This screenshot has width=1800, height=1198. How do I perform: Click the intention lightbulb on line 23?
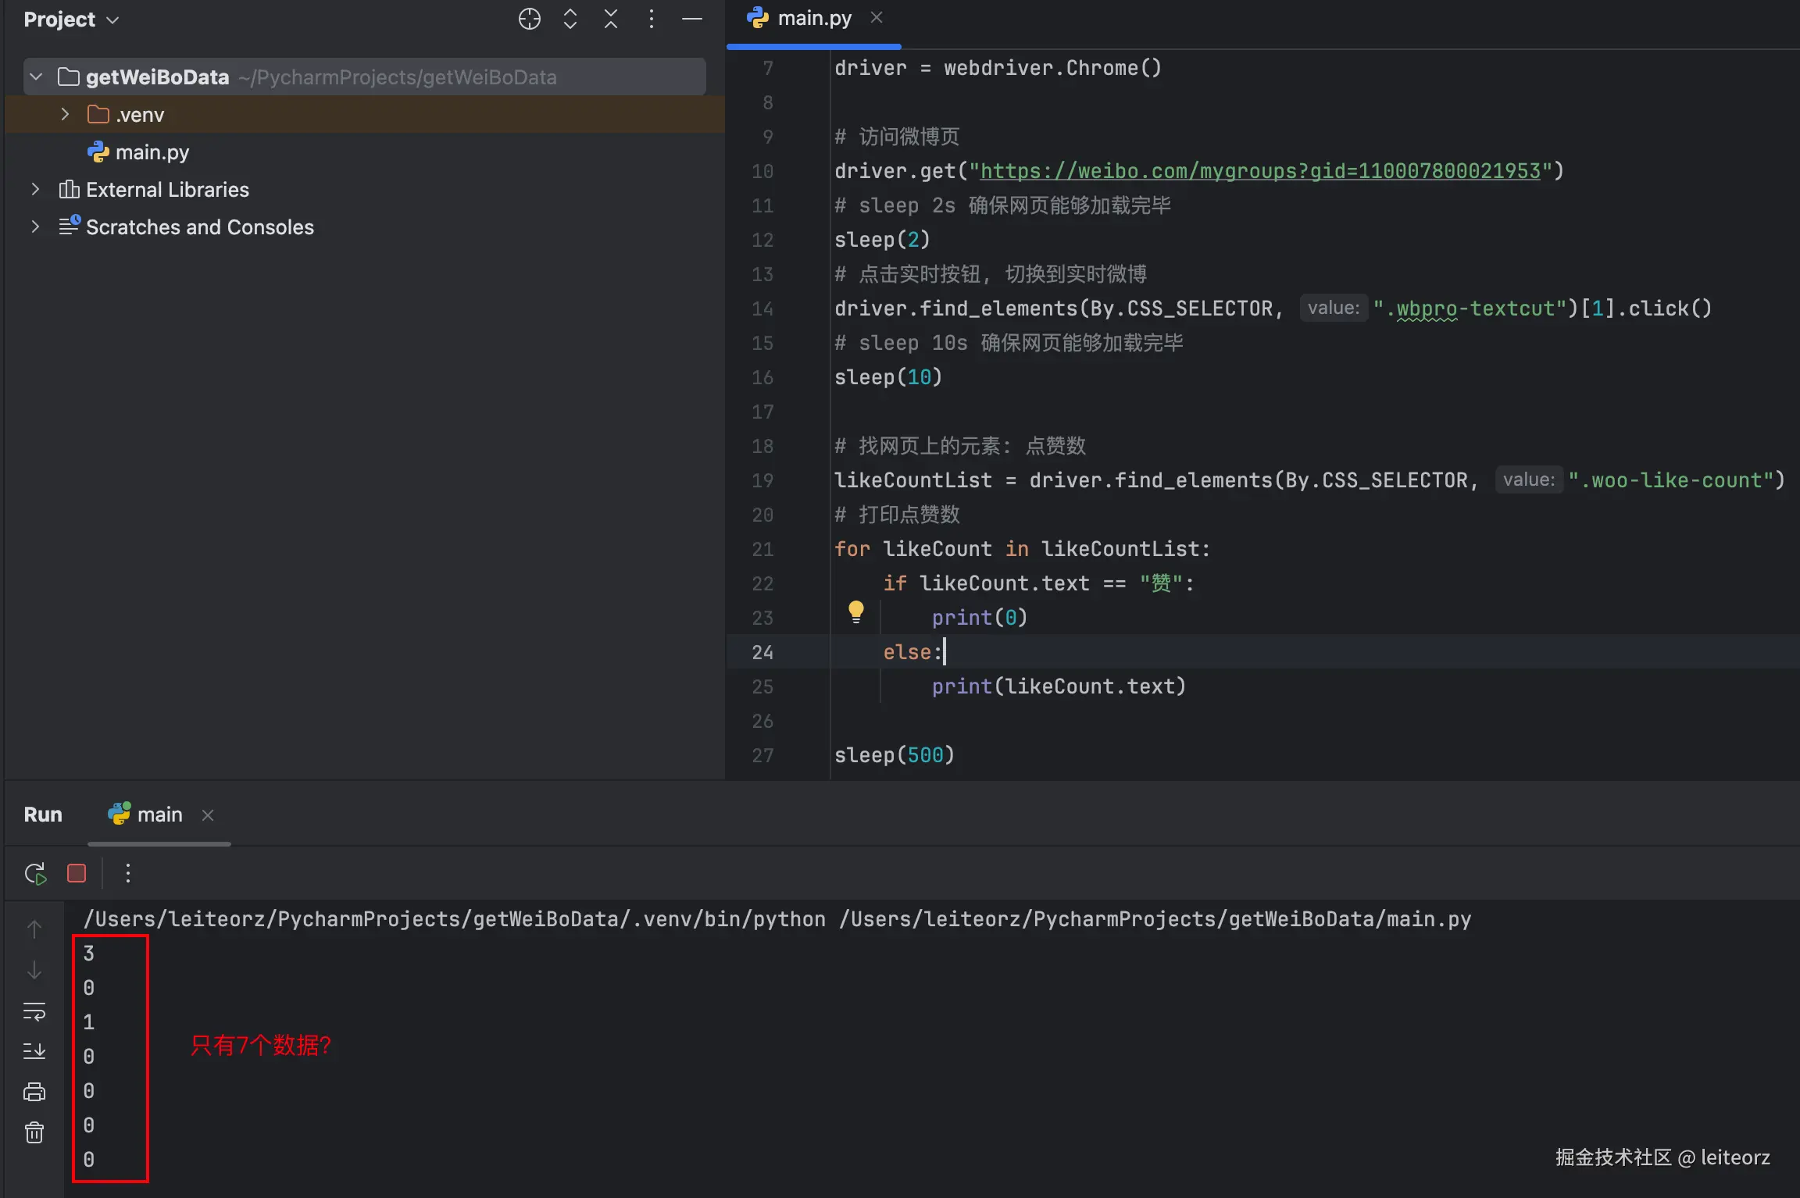tap(856, 611)
